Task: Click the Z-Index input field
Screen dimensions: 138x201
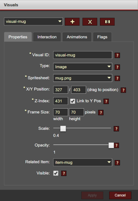Action: pyautogui.click(x=61, y=101)
